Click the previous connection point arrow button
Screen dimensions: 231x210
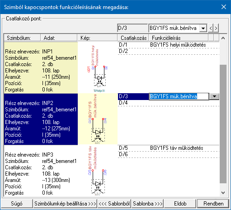click(x=211, y=28)
